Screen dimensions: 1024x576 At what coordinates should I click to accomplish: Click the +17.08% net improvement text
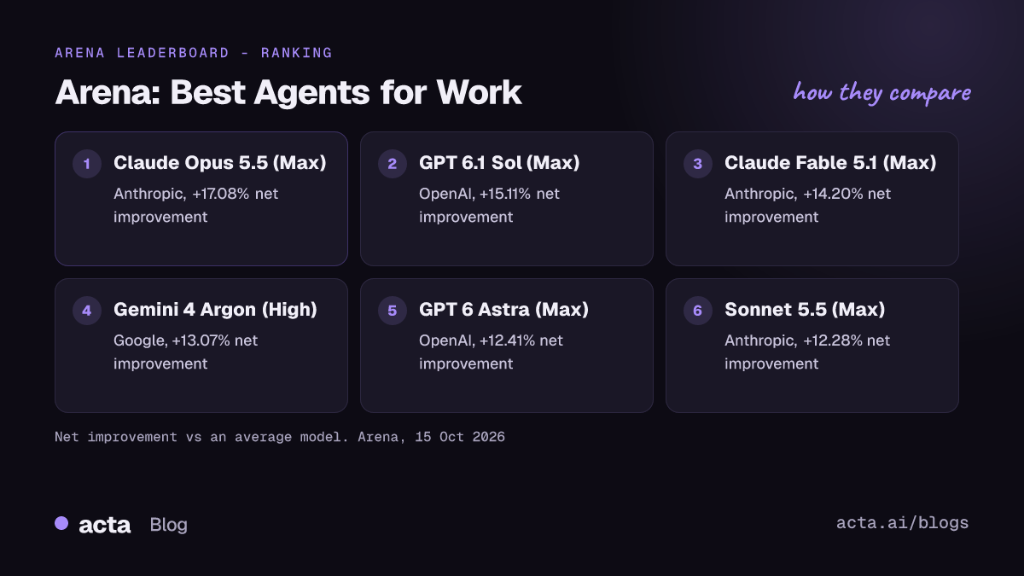tap(196, 206)
